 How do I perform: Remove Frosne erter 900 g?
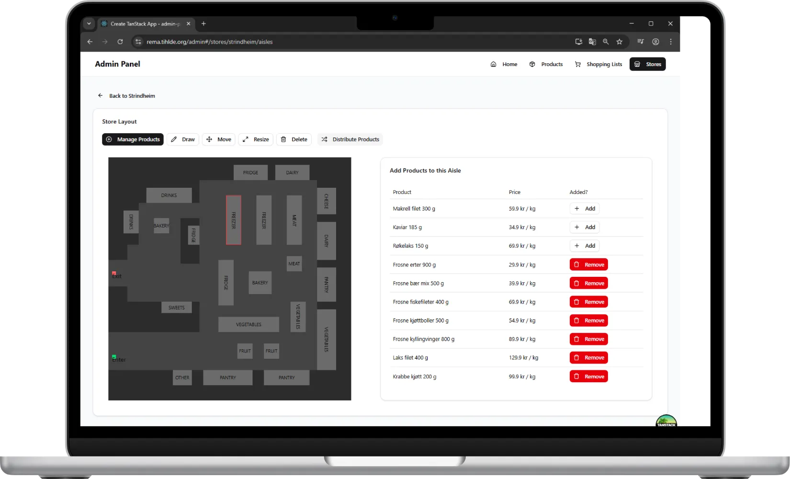coord(589,264)
